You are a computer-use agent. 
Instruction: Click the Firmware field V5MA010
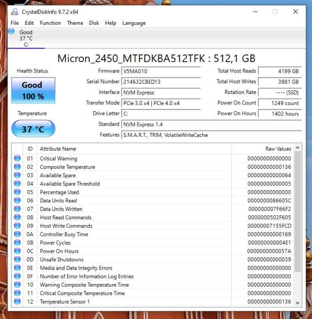point(161,71)
